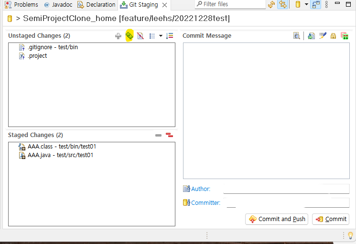Open the presentation dropdown arrow in Unstaged Changes
The height and width of the screenshot is (244, 356).
click(161, 36)
